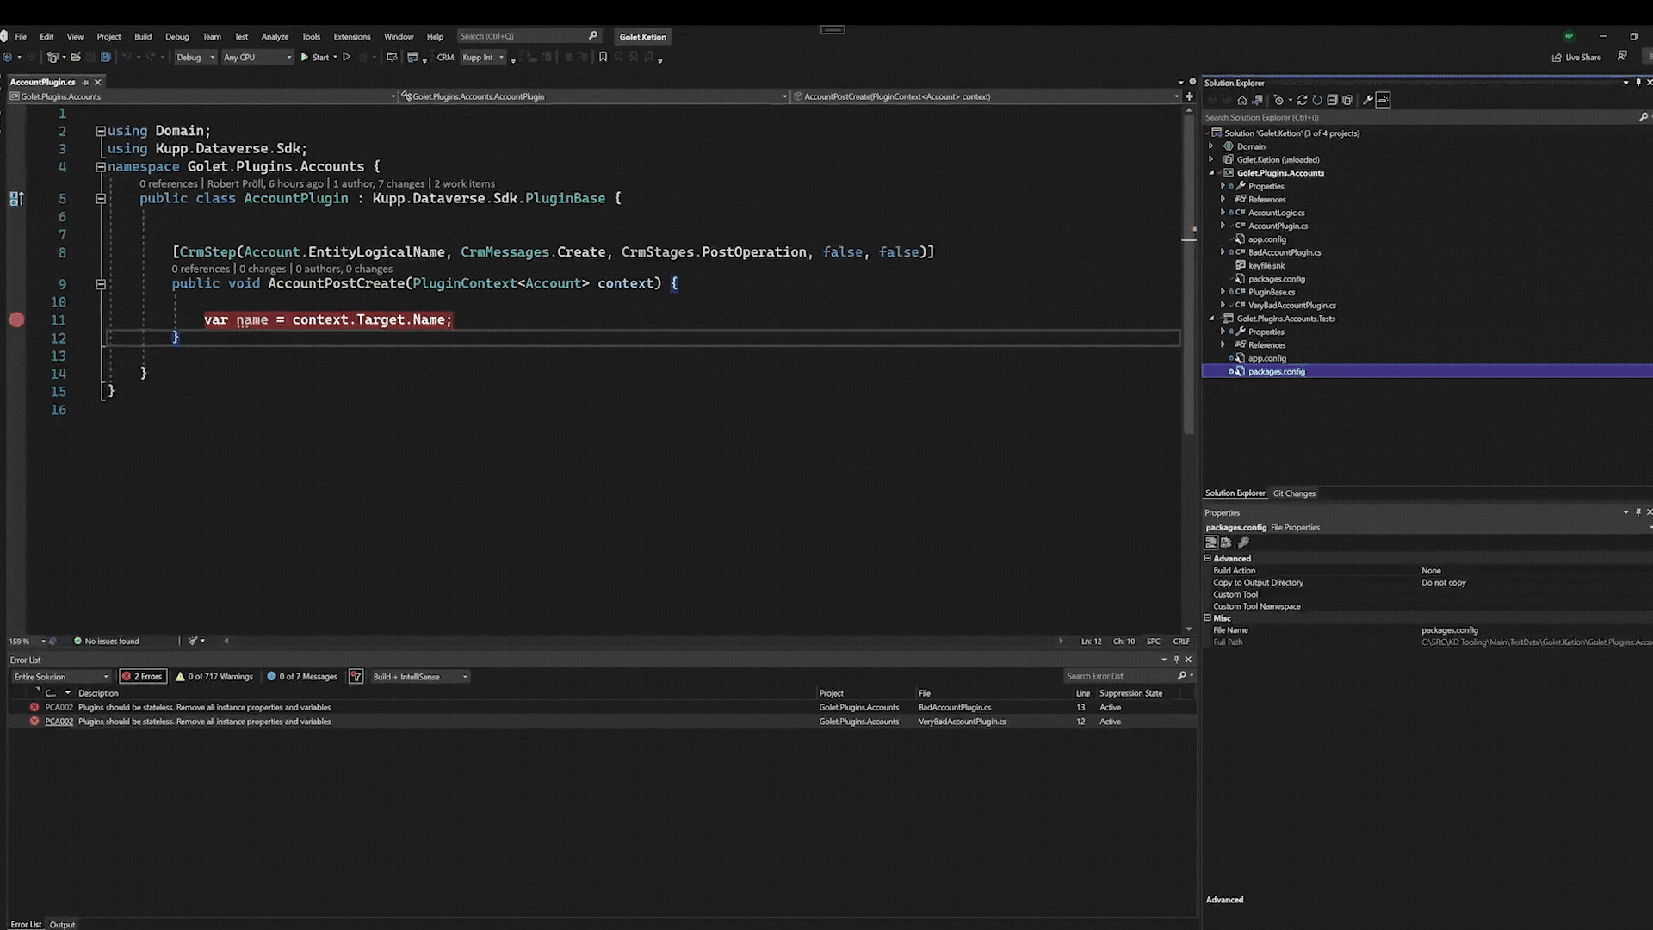Screen dimensions: 1653x930
Task: Click the Categorized view icon in Properties panel
Action: tap(1210, 542)
